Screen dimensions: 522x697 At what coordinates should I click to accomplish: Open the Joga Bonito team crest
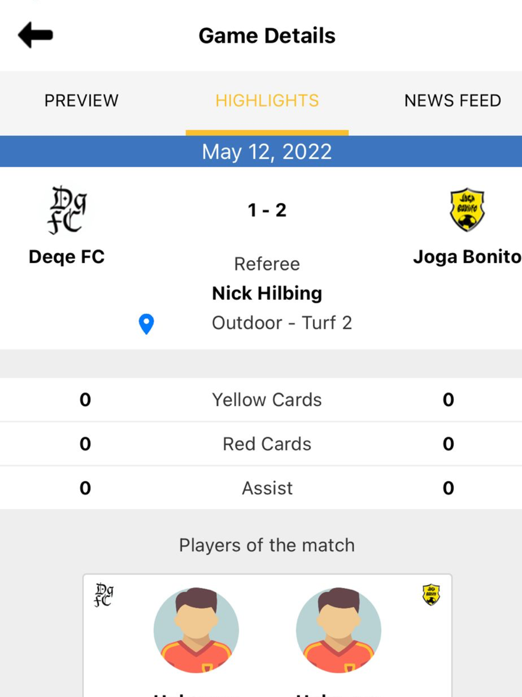coord(467,210)
